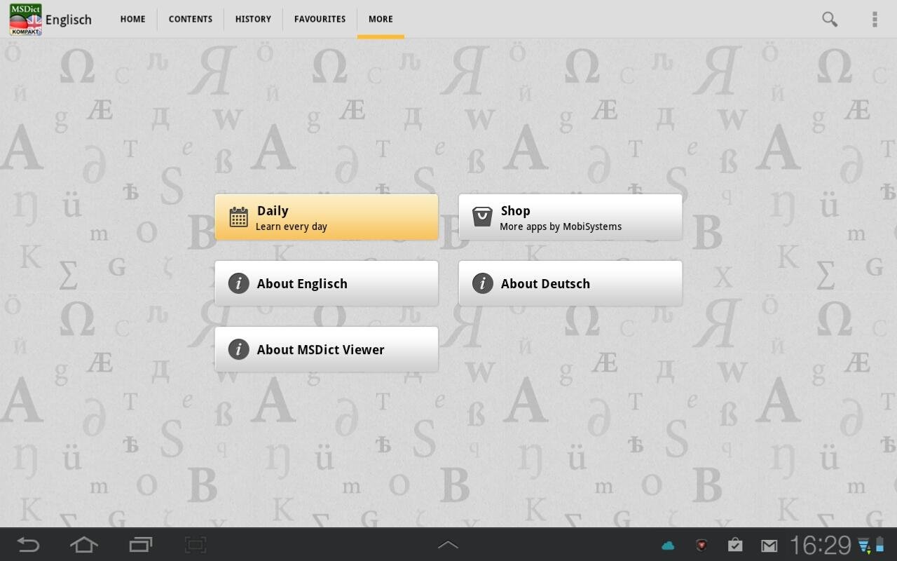Viewport: 897px width, 561px height.
Task: Switch to the Contents tab
Action: (x=190, y=19)
